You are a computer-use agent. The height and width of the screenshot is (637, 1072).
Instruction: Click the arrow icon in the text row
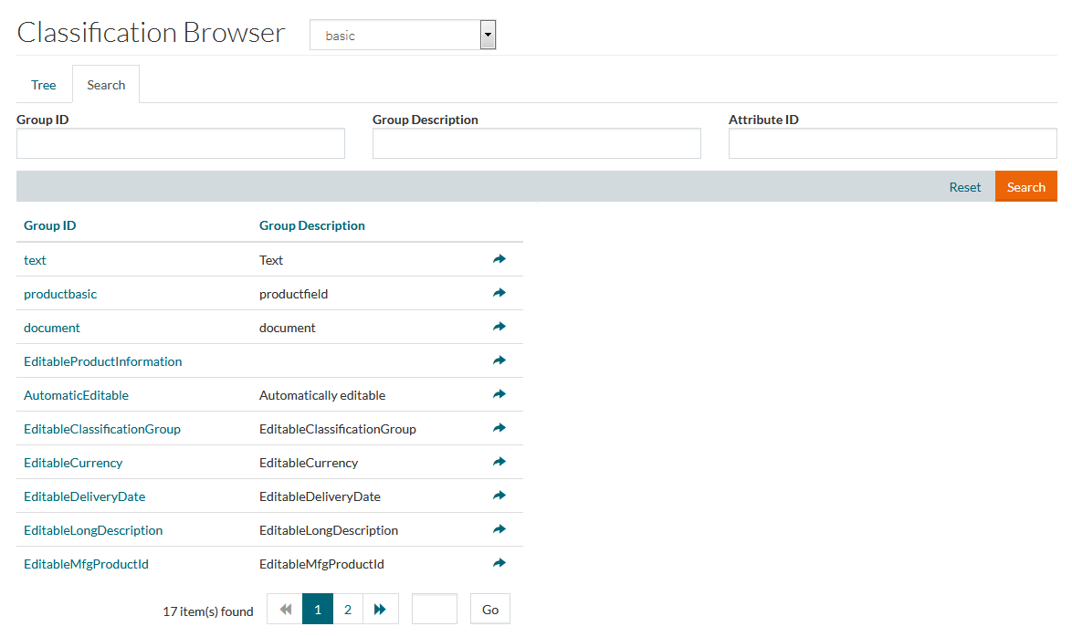pos(499,260)
